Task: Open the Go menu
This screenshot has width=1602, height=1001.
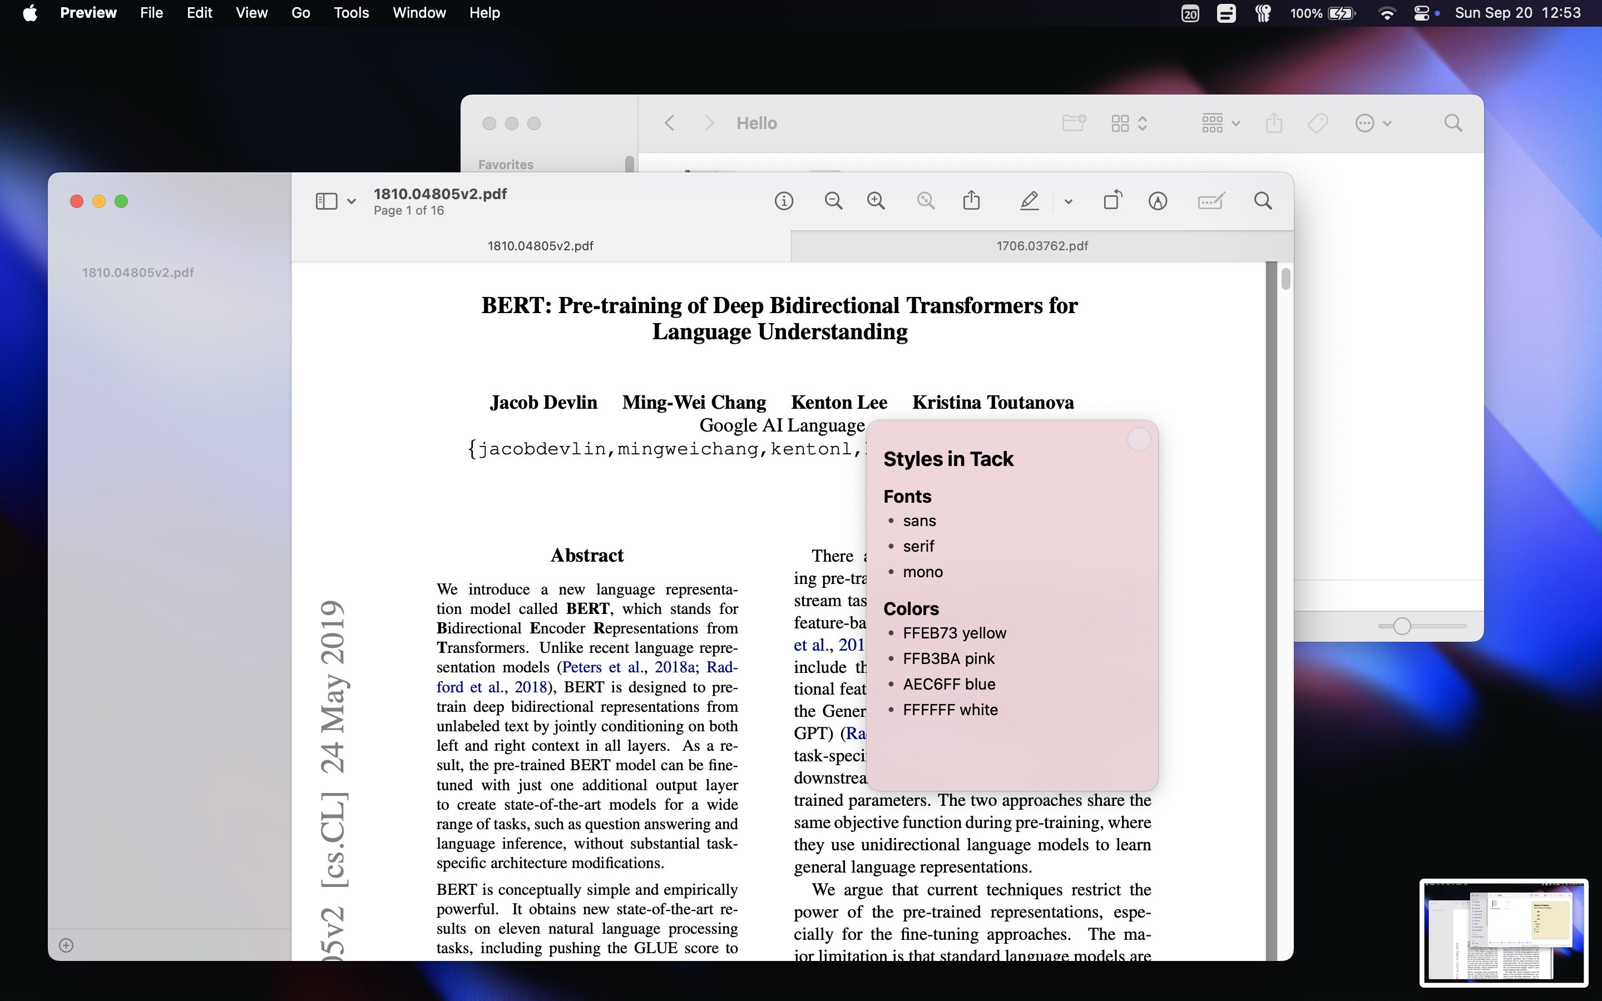Action: 300,13
